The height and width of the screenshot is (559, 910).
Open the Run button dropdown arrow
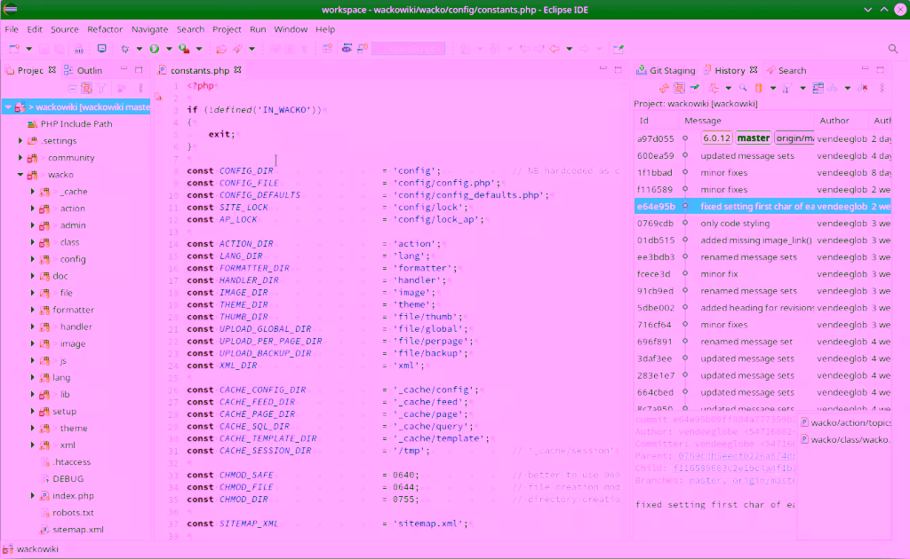(x=168, y=49)
